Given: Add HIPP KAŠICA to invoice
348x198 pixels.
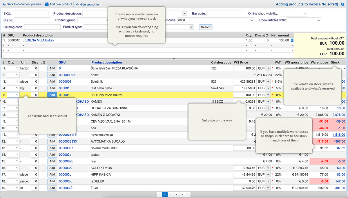Looking at the screenshot, I should coord(52,175).
